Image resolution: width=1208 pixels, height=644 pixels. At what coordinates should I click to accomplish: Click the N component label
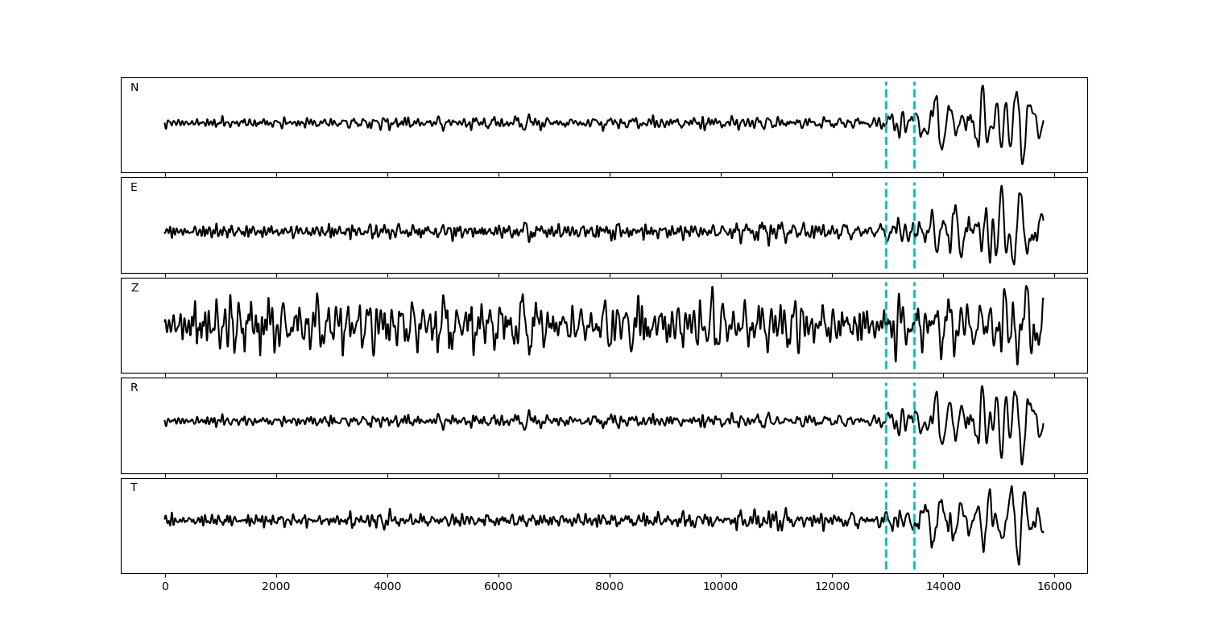134,88
